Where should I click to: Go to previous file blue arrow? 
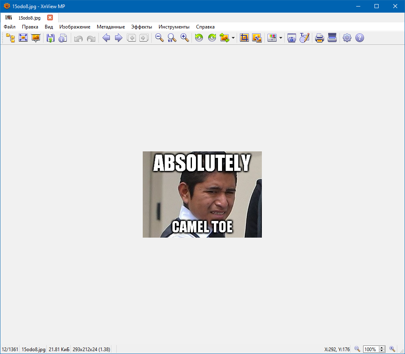coord(106,38)
